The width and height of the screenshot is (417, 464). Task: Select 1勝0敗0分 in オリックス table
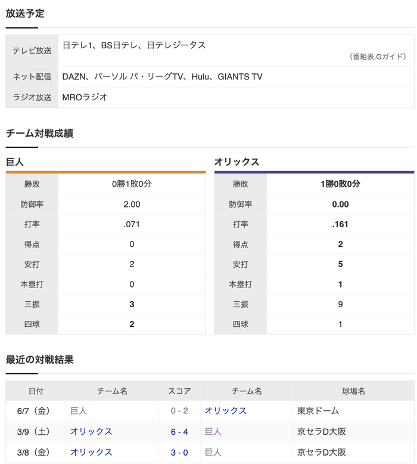tap(341, 184)
